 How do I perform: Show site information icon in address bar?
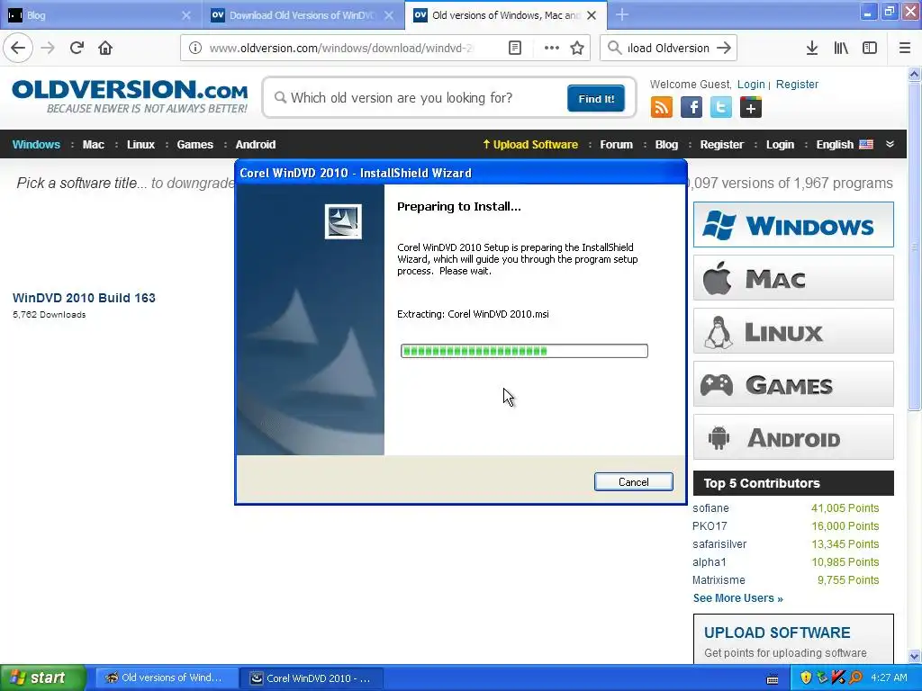tap(195, 49)
